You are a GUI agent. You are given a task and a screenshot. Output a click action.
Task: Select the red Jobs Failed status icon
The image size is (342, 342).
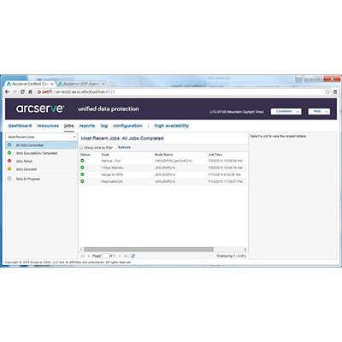(x=9, y=161)
